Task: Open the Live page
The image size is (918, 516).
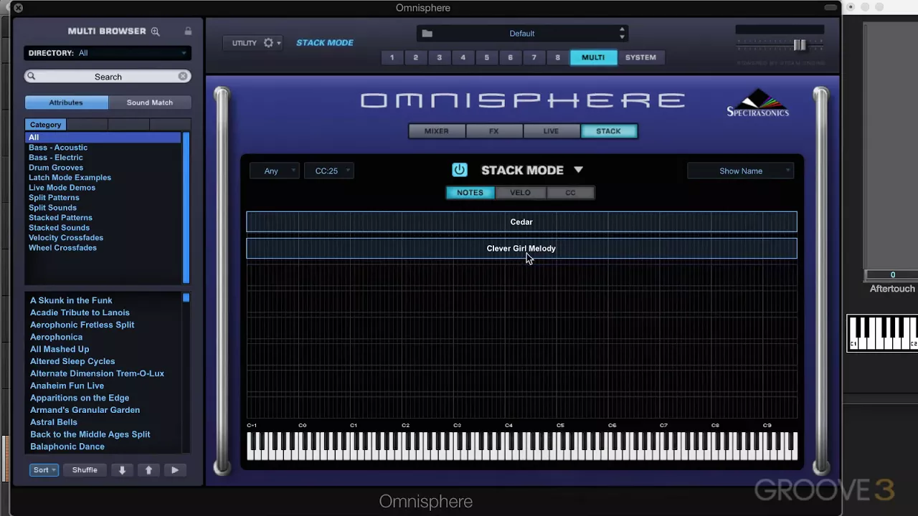Action: tap(551, 131)
